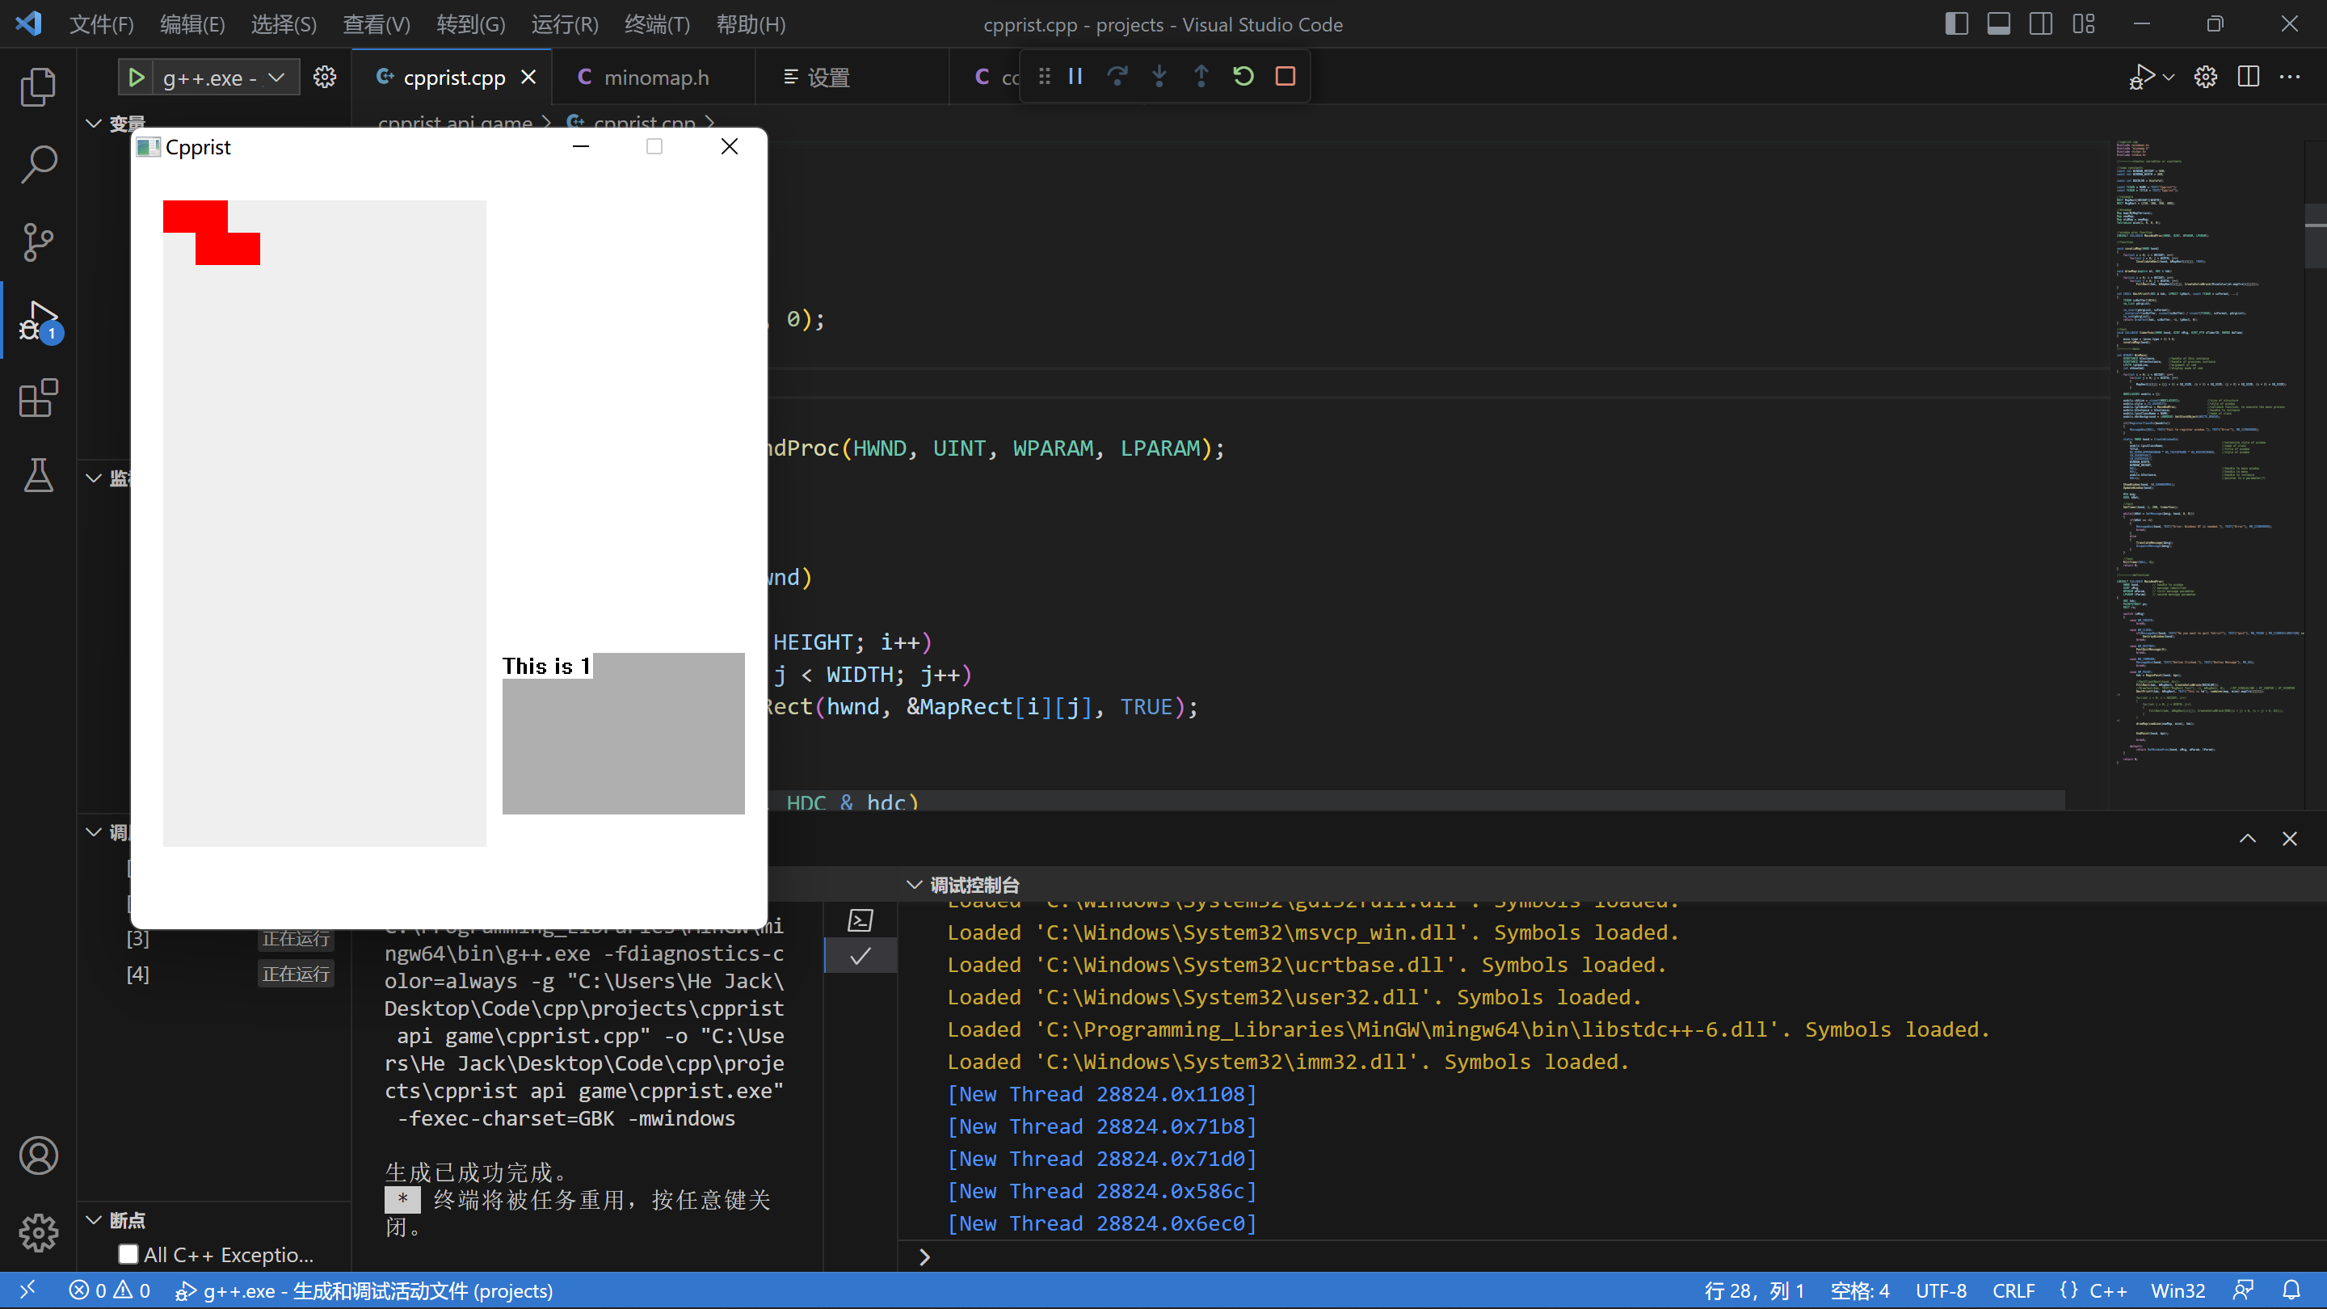Pause the debug session
Viewport: 2327px width, 1309px height.
pyautogui.click(x=1075, y=76)
